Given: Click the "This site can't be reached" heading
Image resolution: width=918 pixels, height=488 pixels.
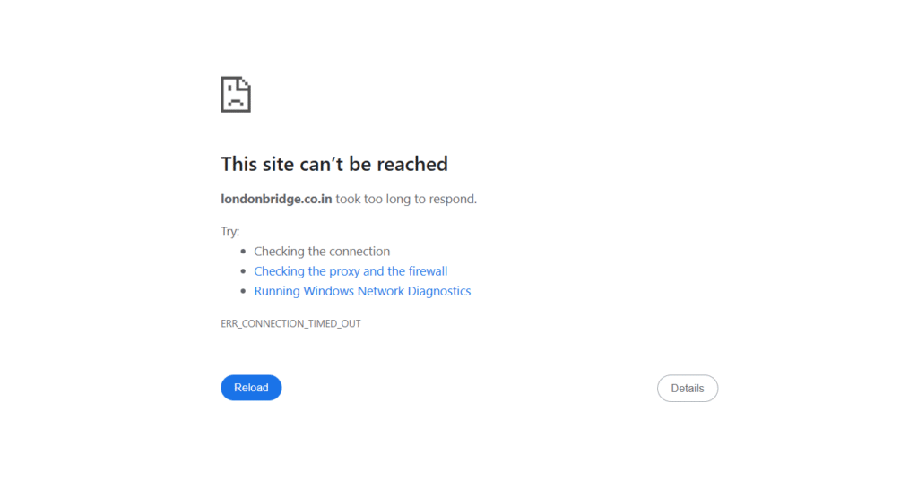Looking at the screenshot, I should (334, 164).
